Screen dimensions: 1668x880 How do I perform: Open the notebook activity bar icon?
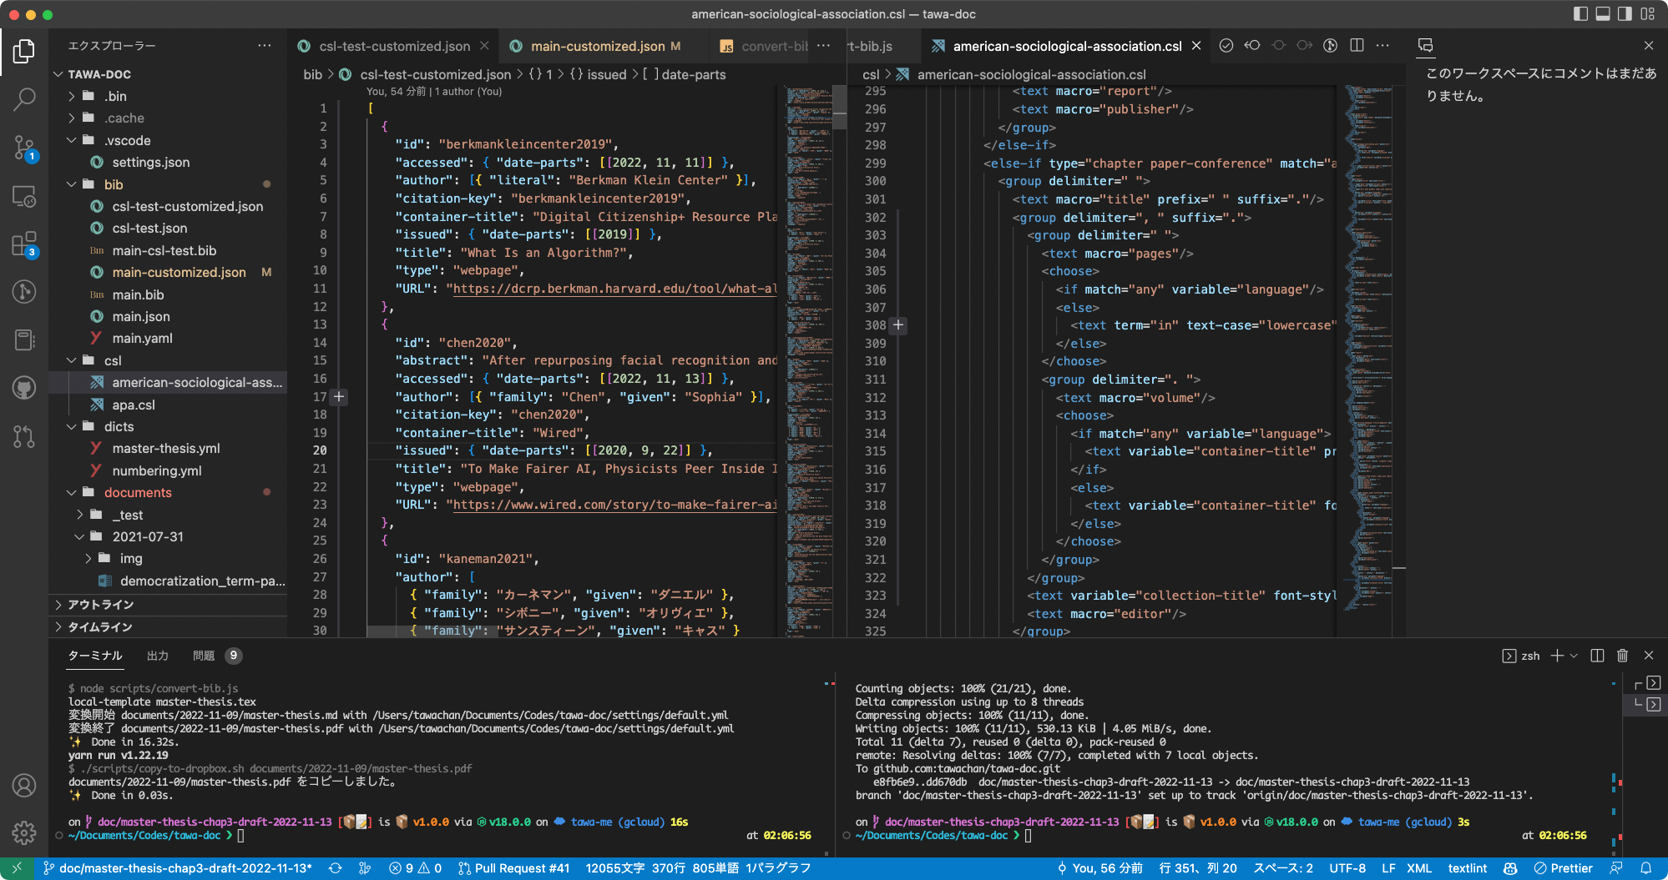point(24,339)
